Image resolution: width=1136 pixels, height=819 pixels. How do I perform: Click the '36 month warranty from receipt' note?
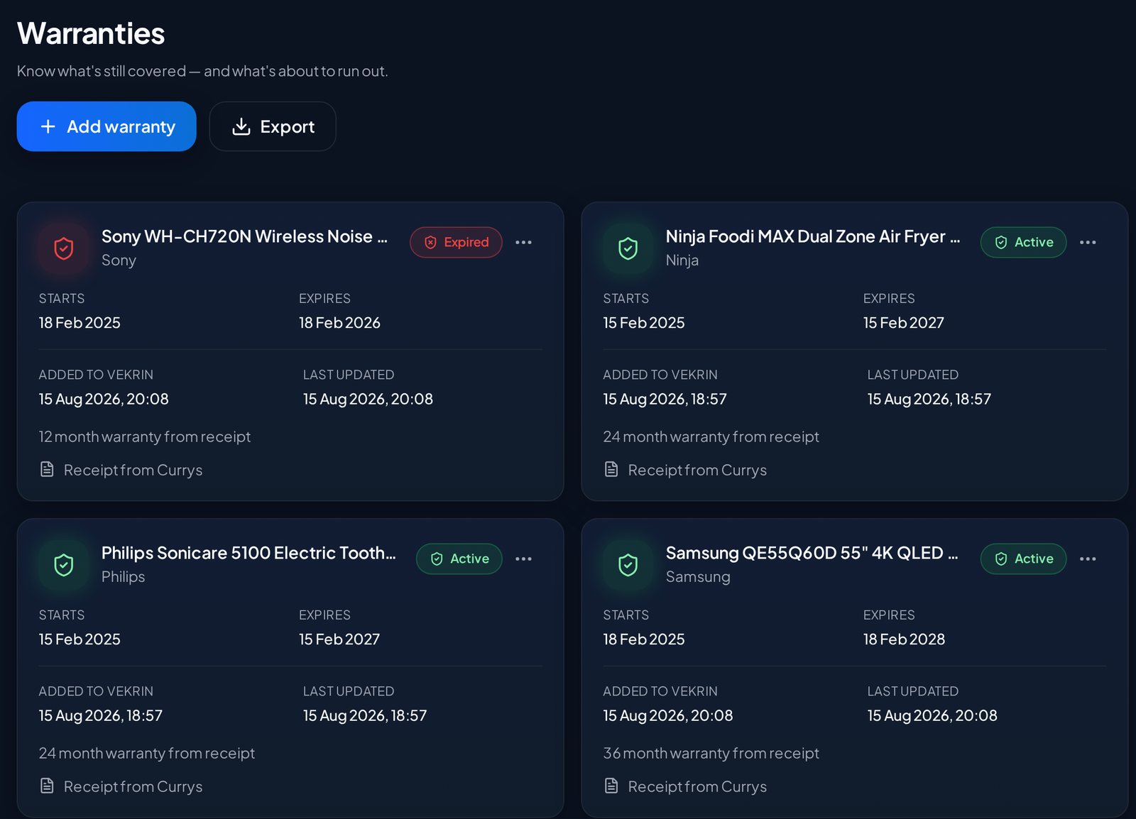(x=711, y=753)
